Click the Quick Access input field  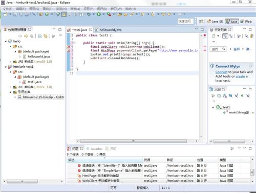point(185,21)
